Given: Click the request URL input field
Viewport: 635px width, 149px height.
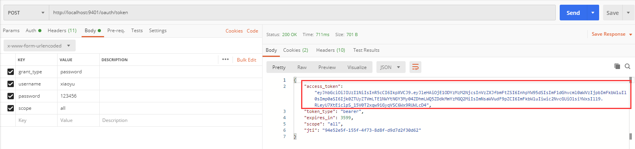Looking at the screenshot, I should pos(302,13).
